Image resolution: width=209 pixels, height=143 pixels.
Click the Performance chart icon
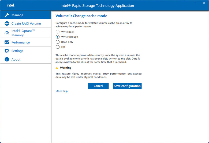(7, 42)
